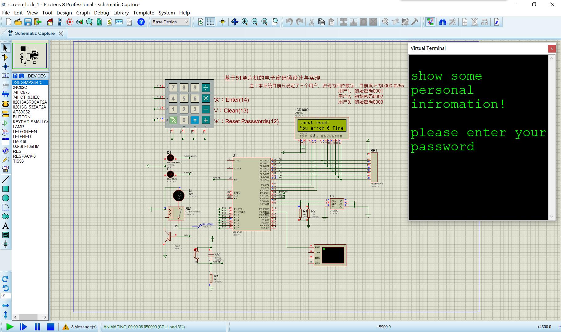This screenshot has height=332, width=561.
Task: Select AT89C52 in the device list
Action: point(30,112)
